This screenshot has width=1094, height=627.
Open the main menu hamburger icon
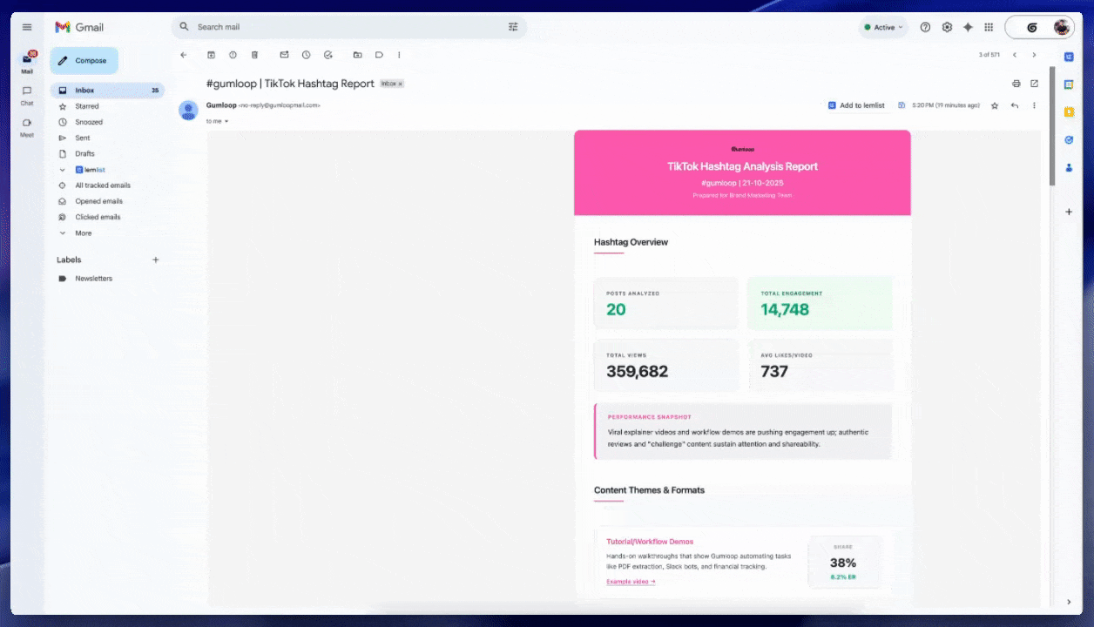[27, 27]
